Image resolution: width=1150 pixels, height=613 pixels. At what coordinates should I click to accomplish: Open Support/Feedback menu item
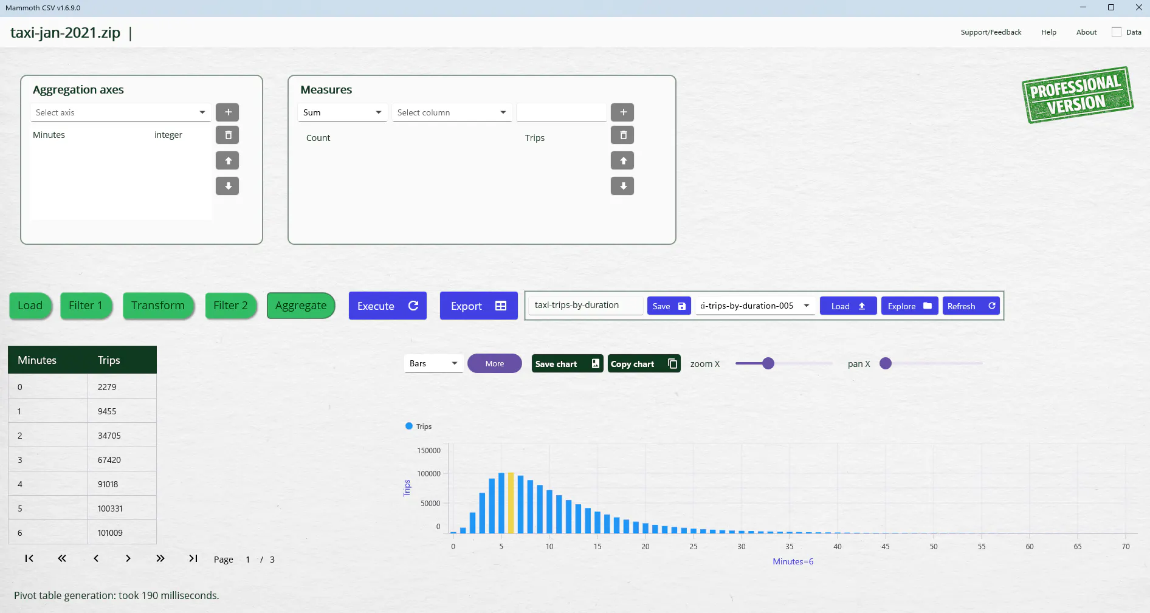(x=991, y=32)
